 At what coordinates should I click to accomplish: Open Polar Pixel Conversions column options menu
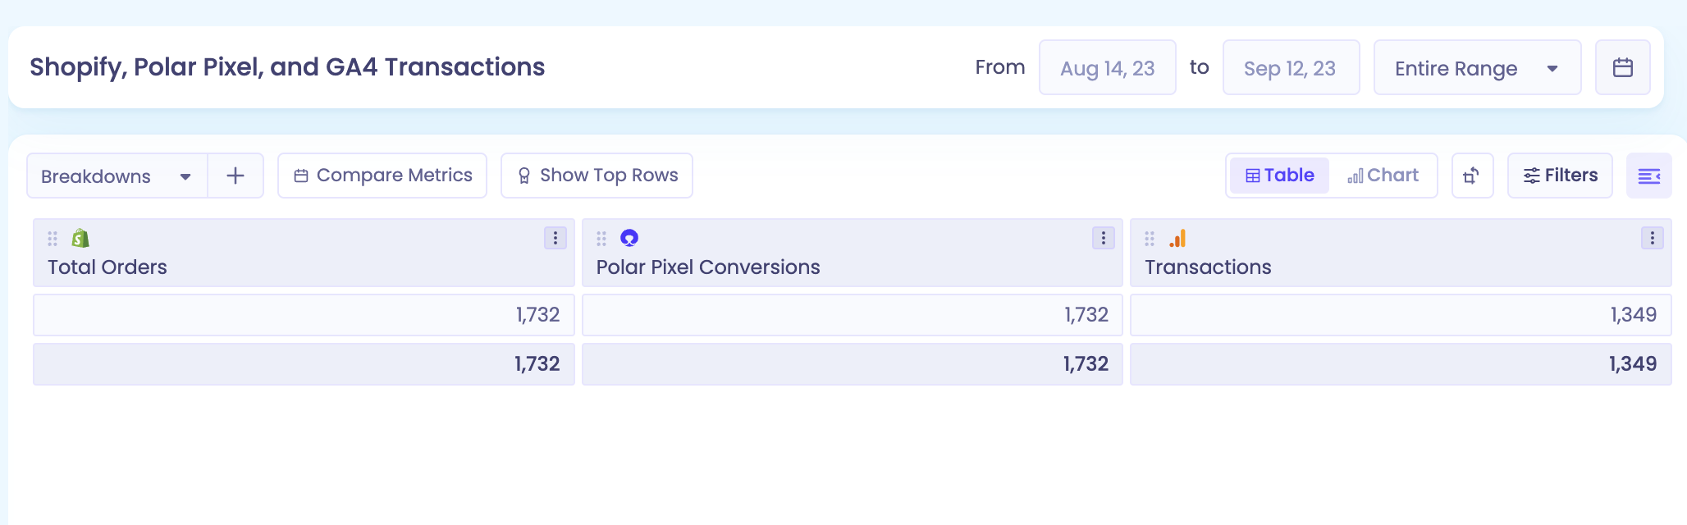click(x=1104, y=238)
